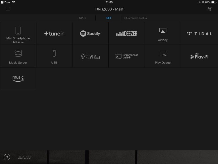Select Mijn Smartphone Tellurium source
The image size is (218, 164).
click(x=18, y=33)
